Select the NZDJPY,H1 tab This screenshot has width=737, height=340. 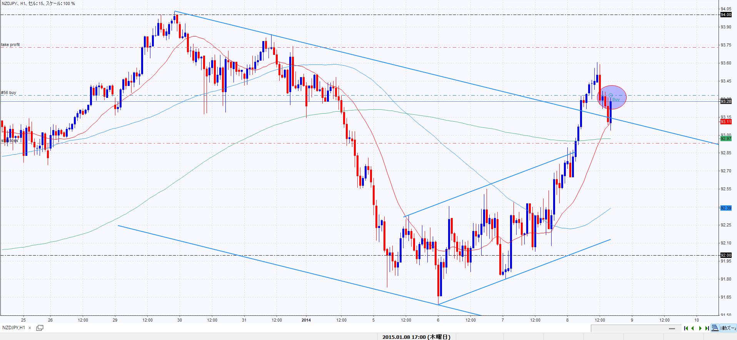coord(14,328)
